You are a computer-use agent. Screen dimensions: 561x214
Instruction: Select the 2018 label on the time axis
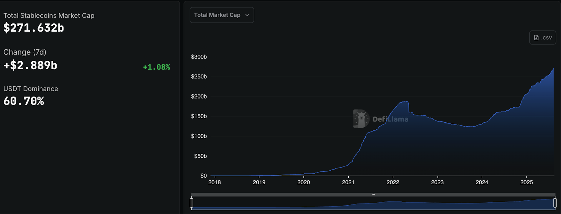tap(215, 182)
